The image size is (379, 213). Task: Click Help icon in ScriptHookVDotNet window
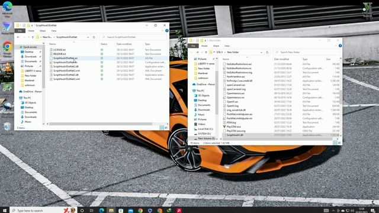coord(167,31)
